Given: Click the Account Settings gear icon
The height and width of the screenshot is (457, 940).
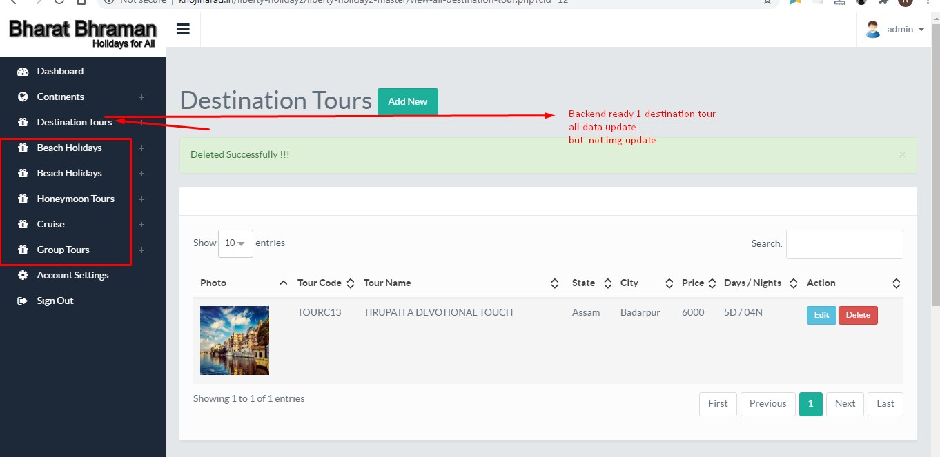Looking at the screenshot, I should click(x=23, y=276).
